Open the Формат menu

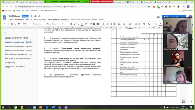pyautogui.click(x=43, y=19)
